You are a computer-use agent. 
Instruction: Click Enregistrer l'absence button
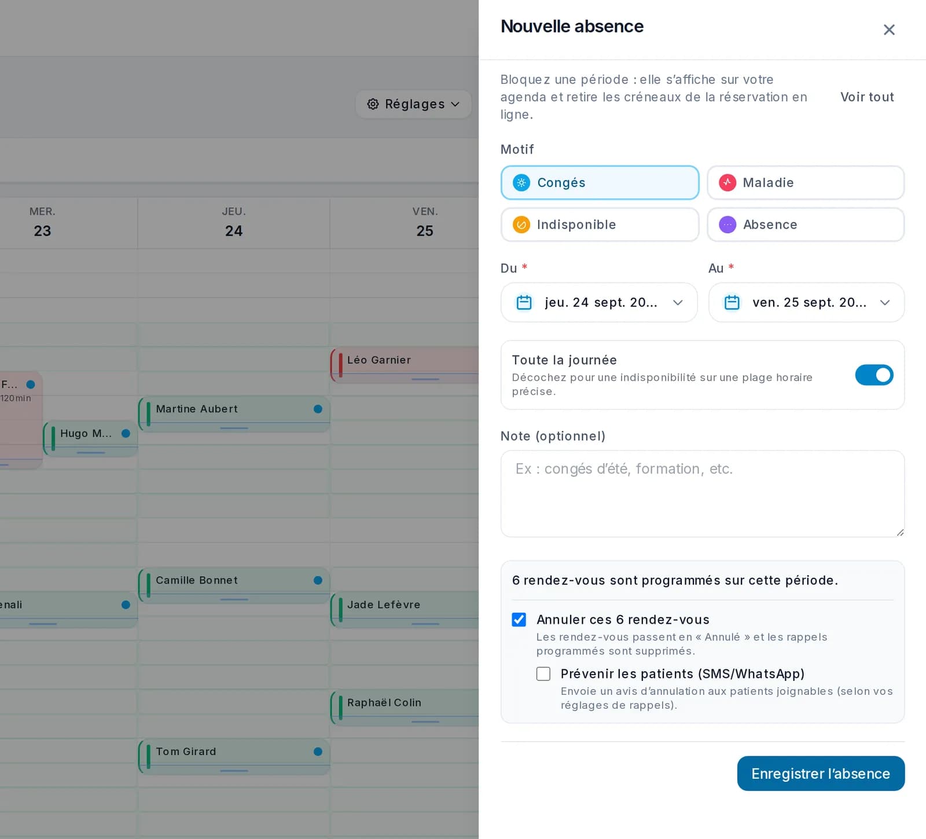point(821,774)
